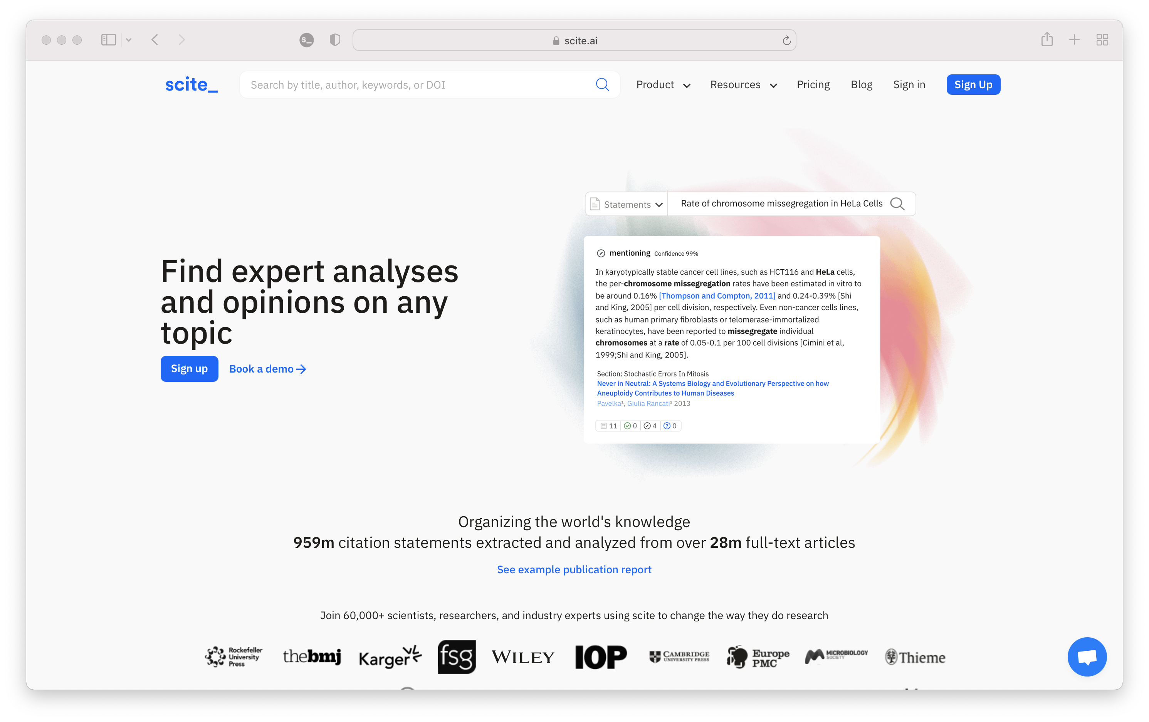The image size is (1149, 722).
Task: Reload the page with refresh icon
Action: pyautogui.click(x=786, y=40)
